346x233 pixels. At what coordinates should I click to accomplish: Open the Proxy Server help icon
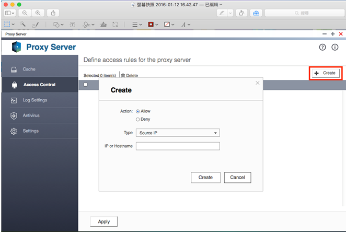point(322,47)
